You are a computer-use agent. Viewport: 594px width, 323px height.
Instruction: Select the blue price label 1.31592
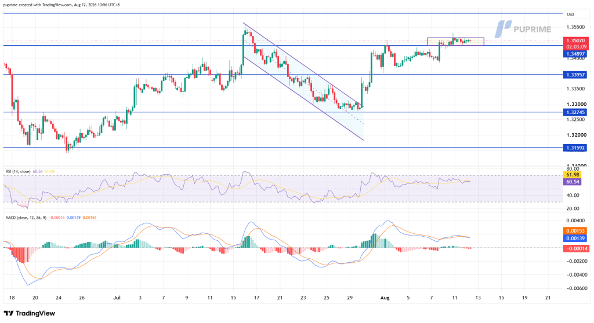pyautogui.click(x=575, y=148)
